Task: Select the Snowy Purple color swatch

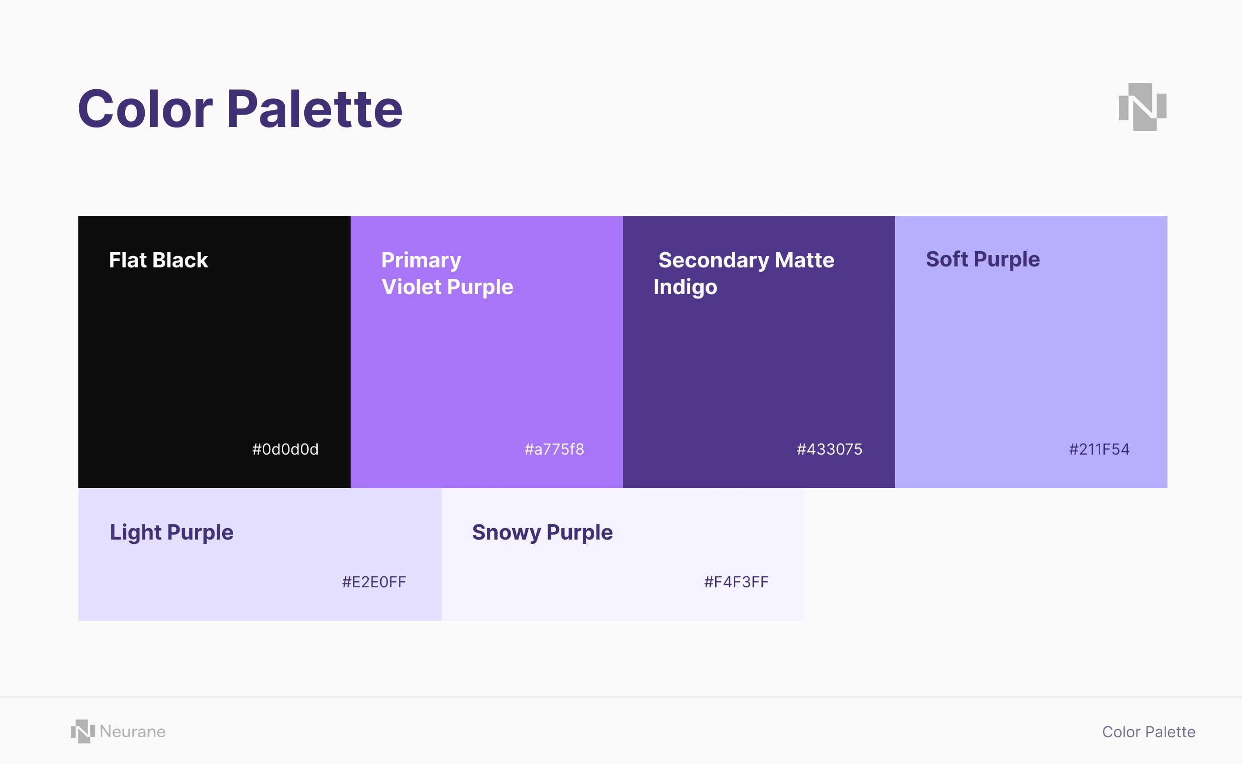Action: 623,554
